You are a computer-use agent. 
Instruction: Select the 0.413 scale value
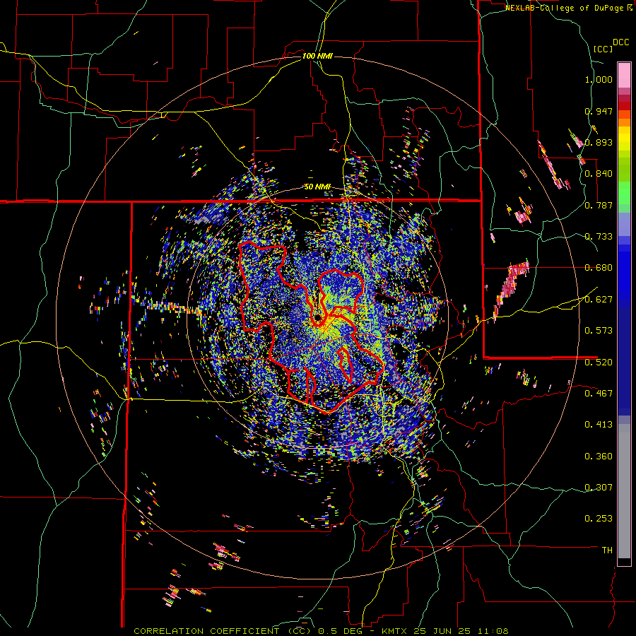point(599,425)
